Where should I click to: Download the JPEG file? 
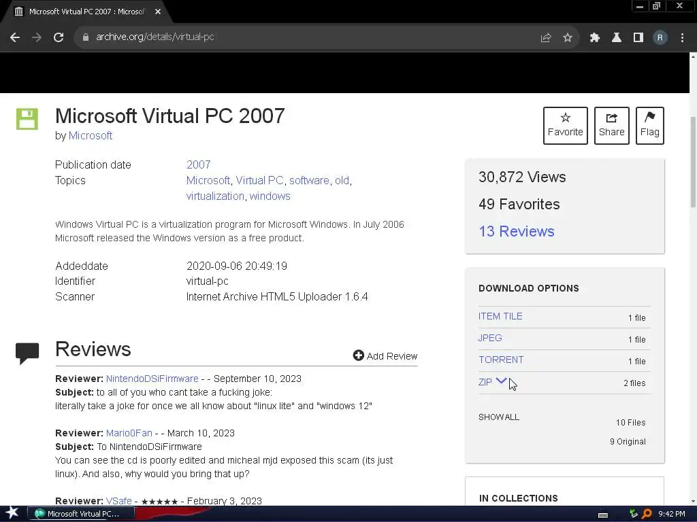pyautogui.click(x=490, y=338)
